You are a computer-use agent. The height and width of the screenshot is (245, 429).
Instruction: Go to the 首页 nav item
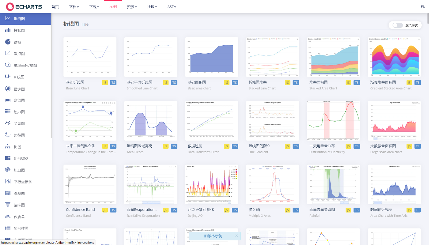(x=55, y=7)
